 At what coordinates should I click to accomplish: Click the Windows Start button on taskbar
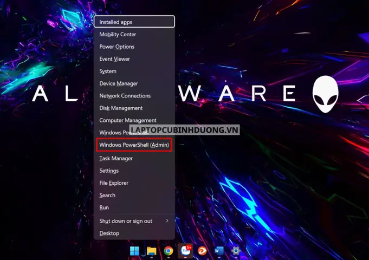(134, 251)
